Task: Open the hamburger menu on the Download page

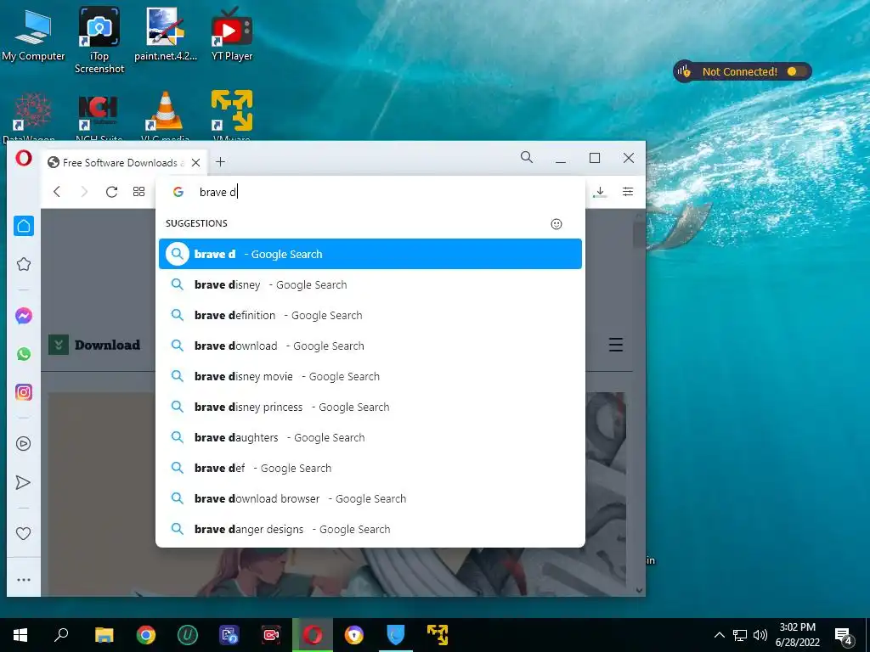Action: (616, 345)
